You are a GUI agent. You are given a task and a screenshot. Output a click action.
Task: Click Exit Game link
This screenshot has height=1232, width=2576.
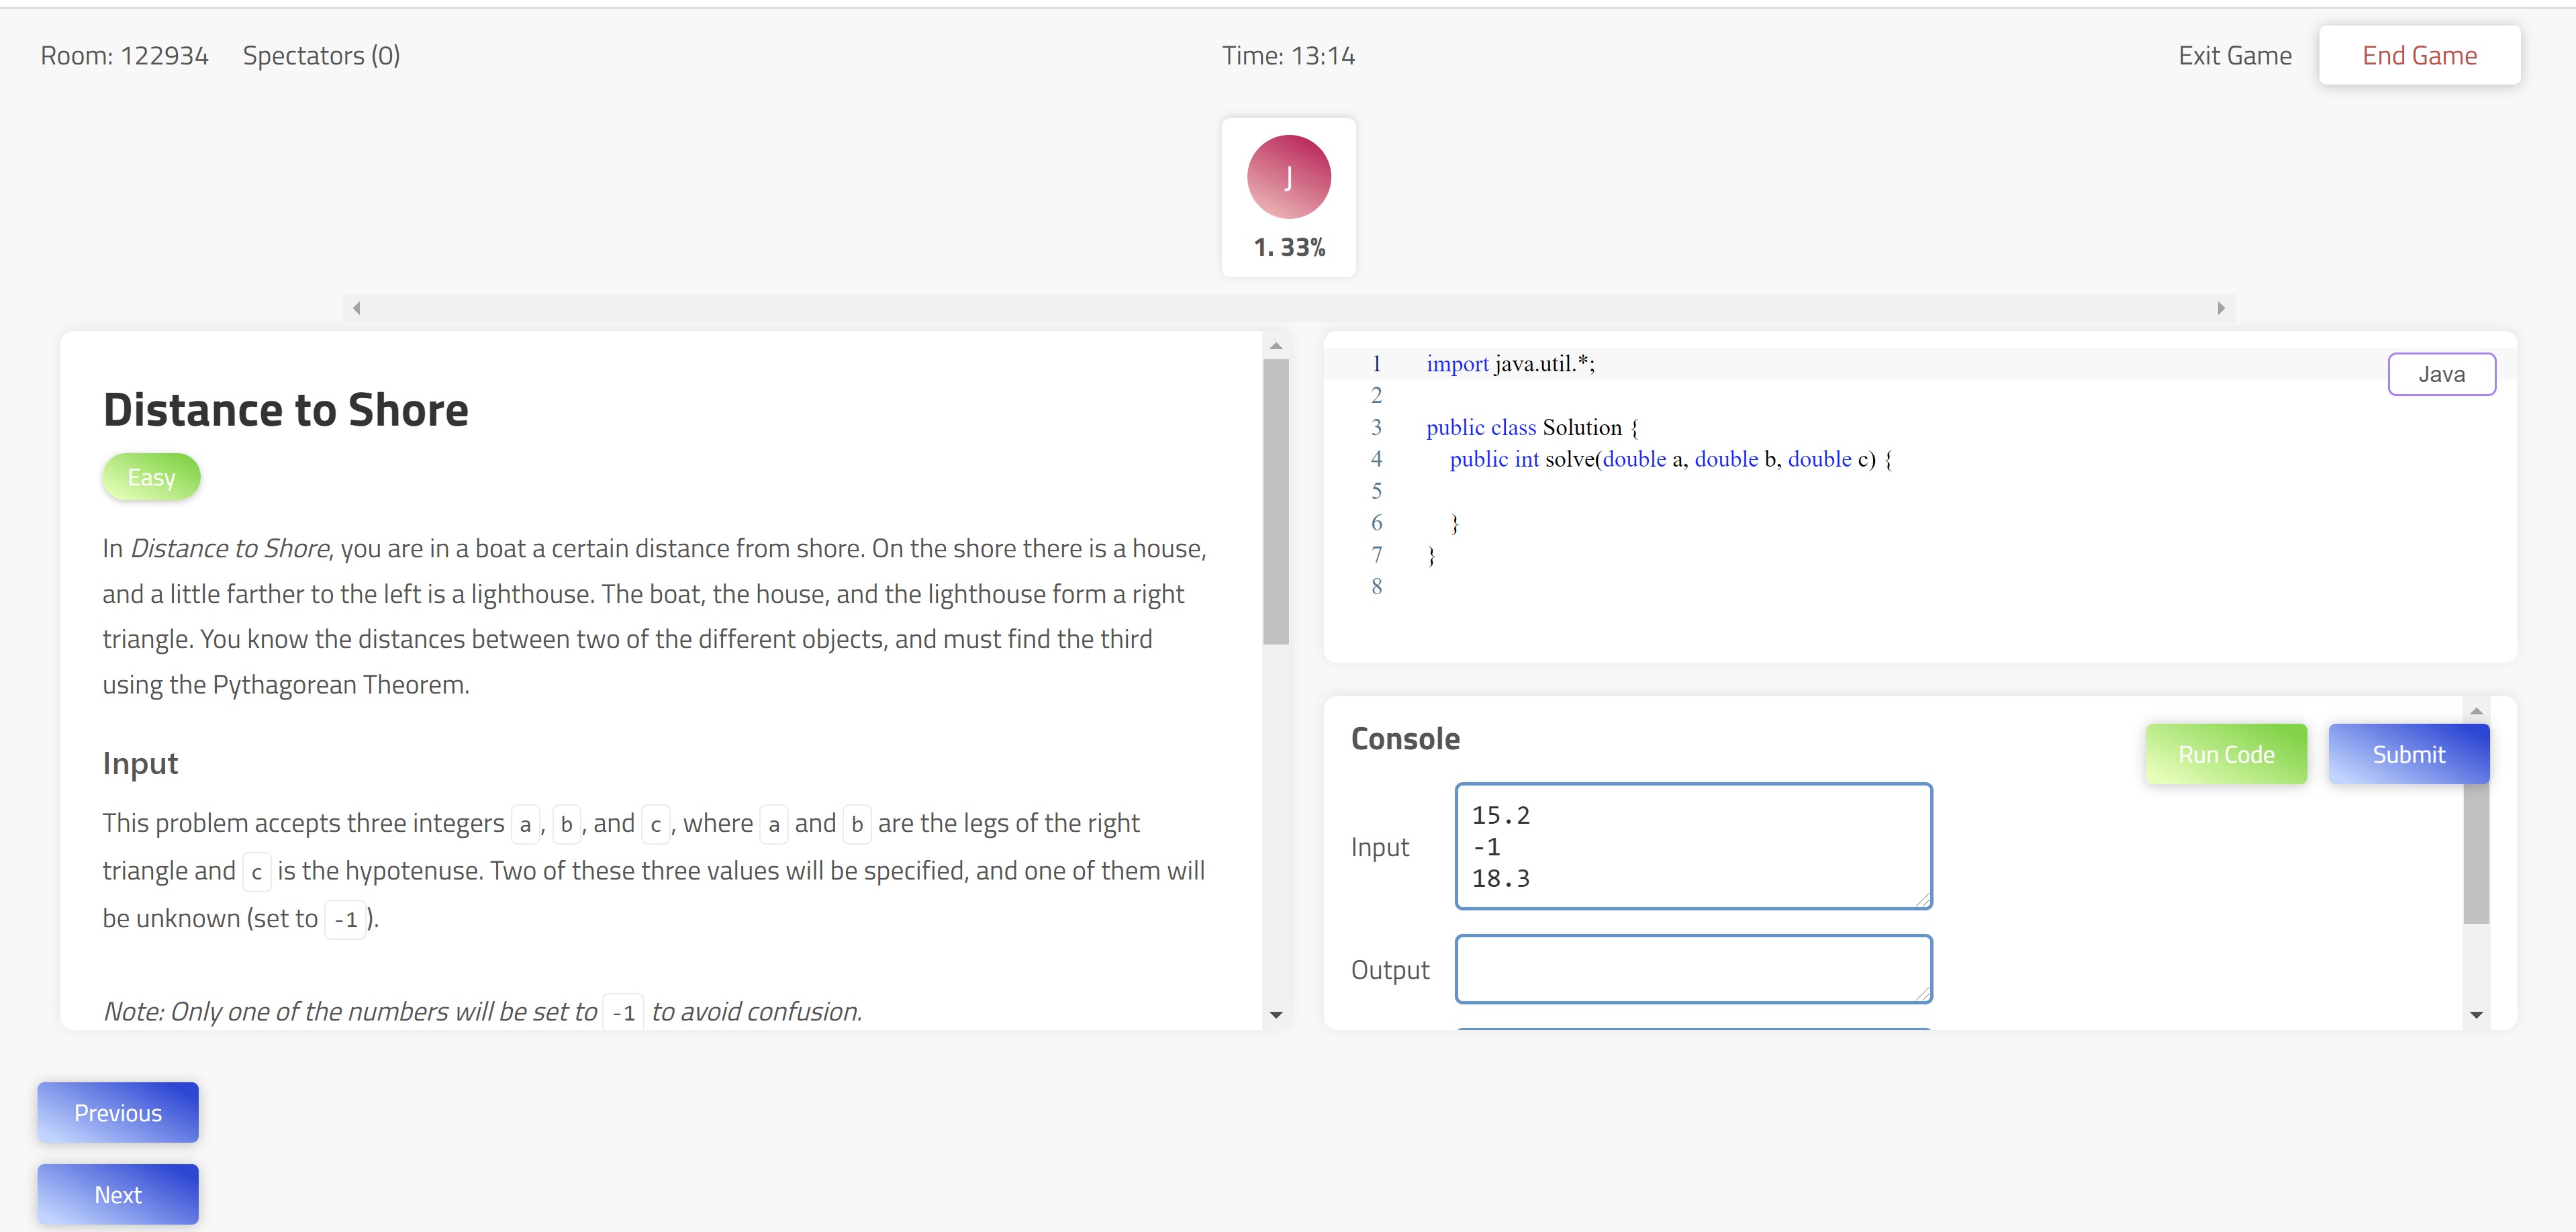pyautogui.click(x=2234, y=56)
